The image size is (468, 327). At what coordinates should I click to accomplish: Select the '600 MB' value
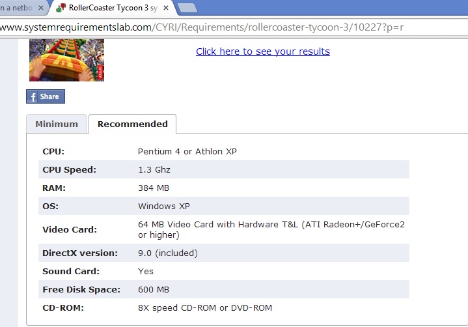(154, 289)
